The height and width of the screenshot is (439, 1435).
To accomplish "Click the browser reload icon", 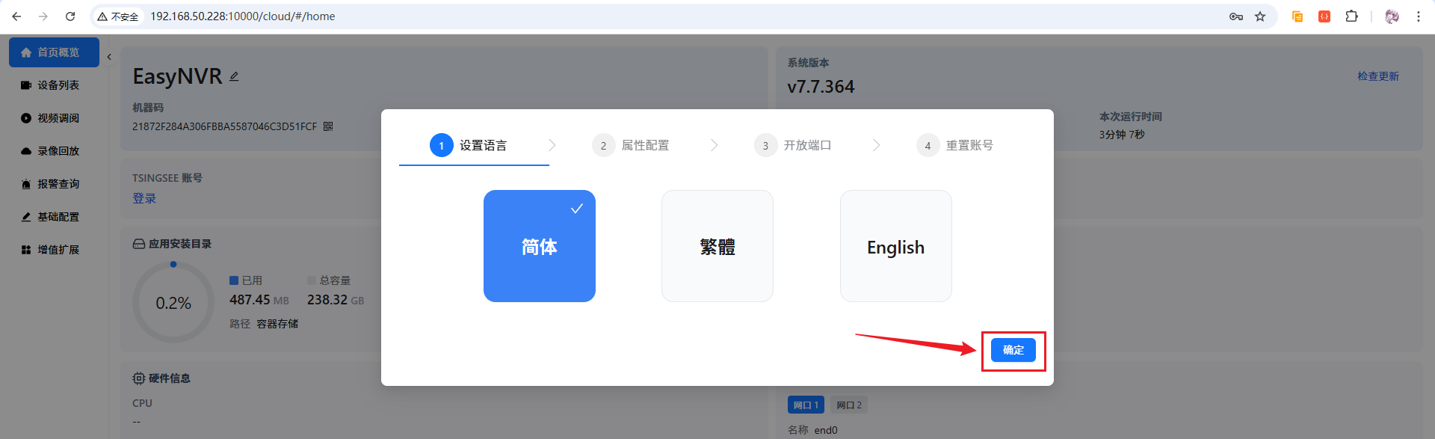I will [x=70, y=16].
